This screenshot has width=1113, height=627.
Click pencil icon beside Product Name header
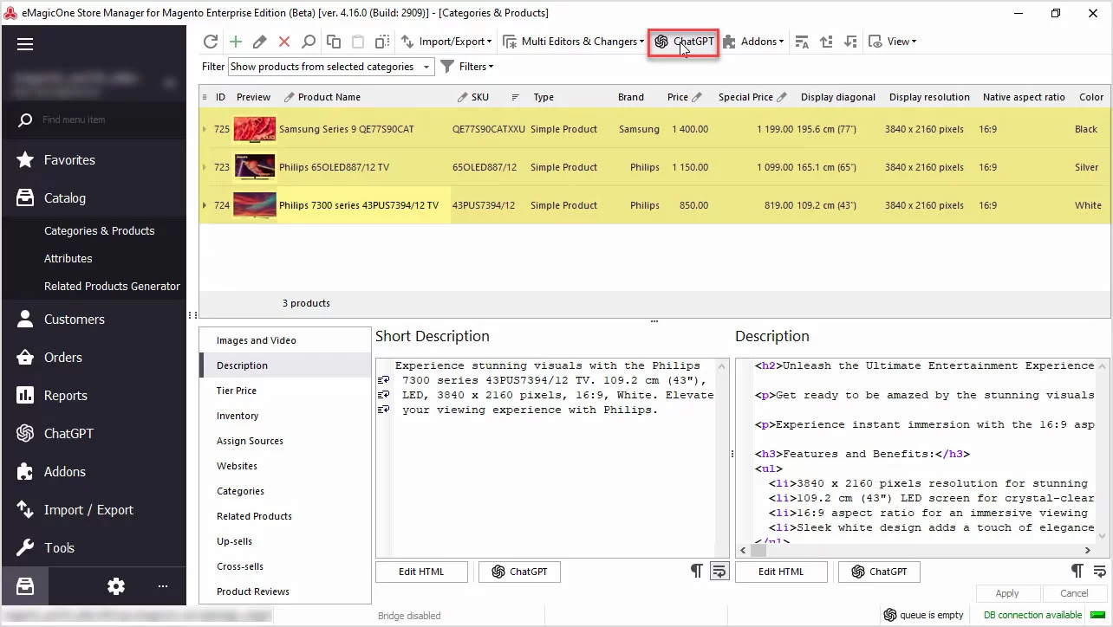[x=290, y=97]
